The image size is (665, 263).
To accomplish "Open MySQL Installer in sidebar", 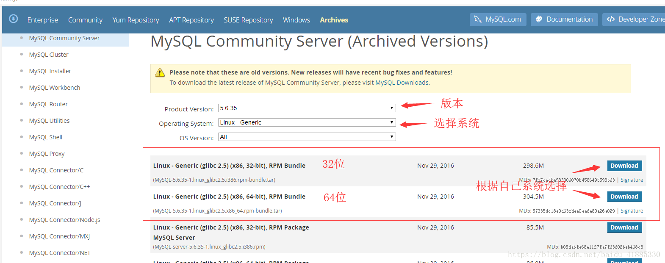I will point(50,71).
